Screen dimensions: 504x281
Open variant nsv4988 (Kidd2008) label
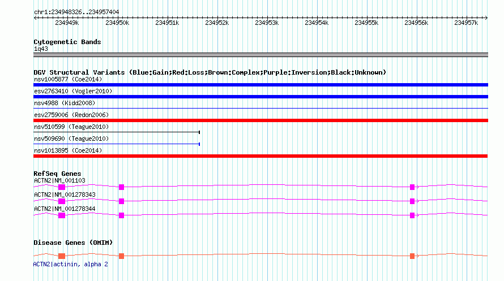(x=65, y=103)
